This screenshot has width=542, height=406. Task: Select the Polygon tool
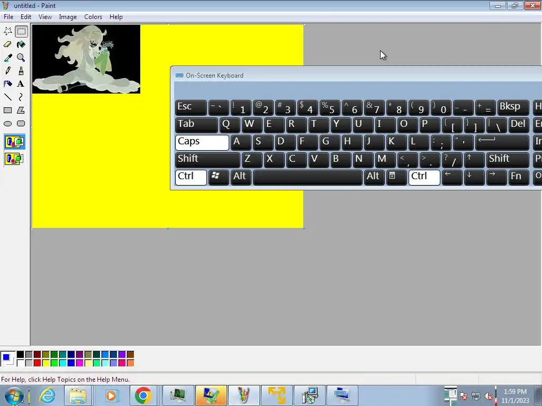pos(21,110)
